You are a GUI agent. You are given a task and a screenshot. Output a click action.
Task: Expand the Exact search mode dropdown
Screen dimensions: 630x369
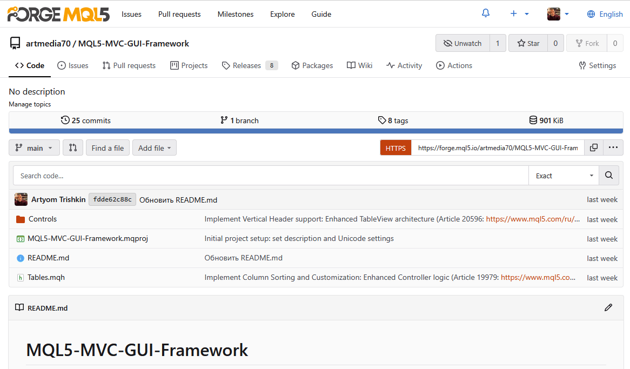564,176
